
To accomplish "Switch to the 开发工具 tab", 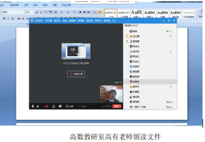I will tap(66, 5).
